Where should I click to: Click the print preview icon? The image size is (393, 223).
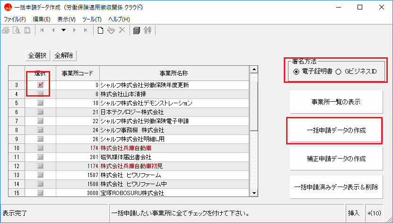point(17,30)
